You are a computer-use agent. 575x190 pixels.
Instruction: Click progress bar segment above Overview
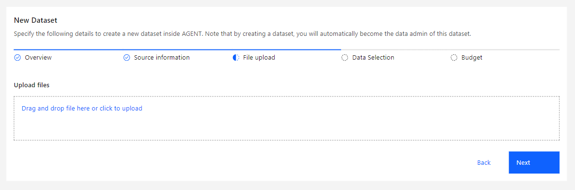point(68,49)
